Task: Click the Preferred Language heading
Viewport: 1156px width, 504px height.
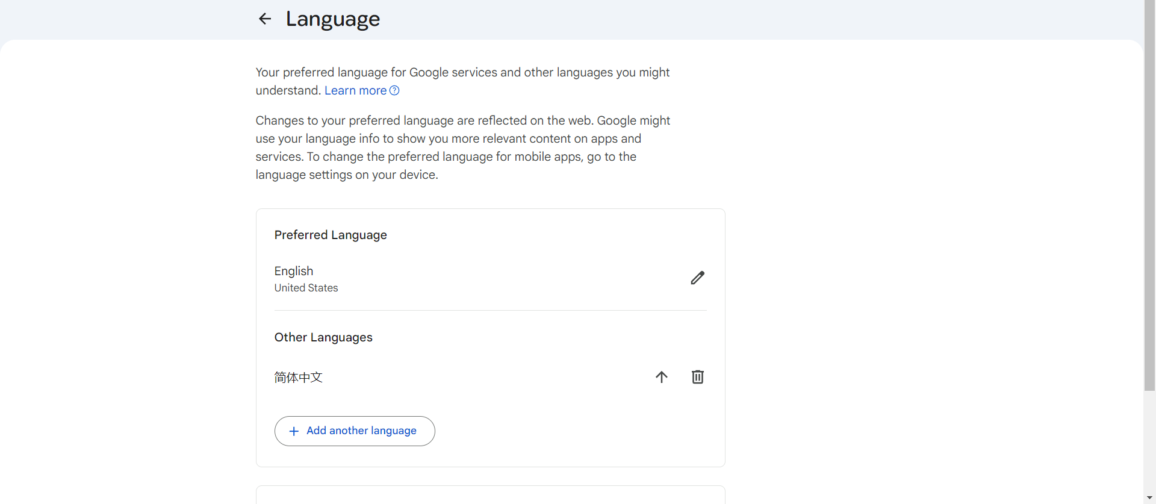Action: tap(331, 235)
